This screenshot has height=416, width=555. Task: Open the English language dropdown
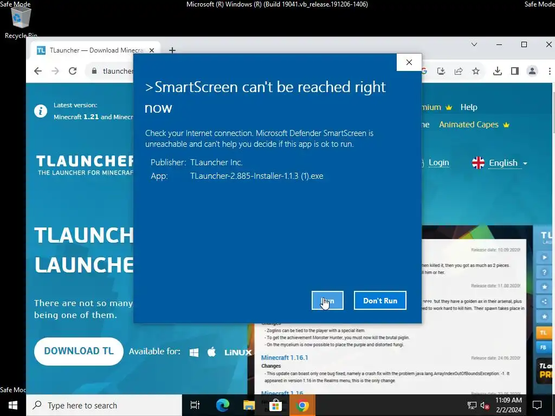(499, 163)
